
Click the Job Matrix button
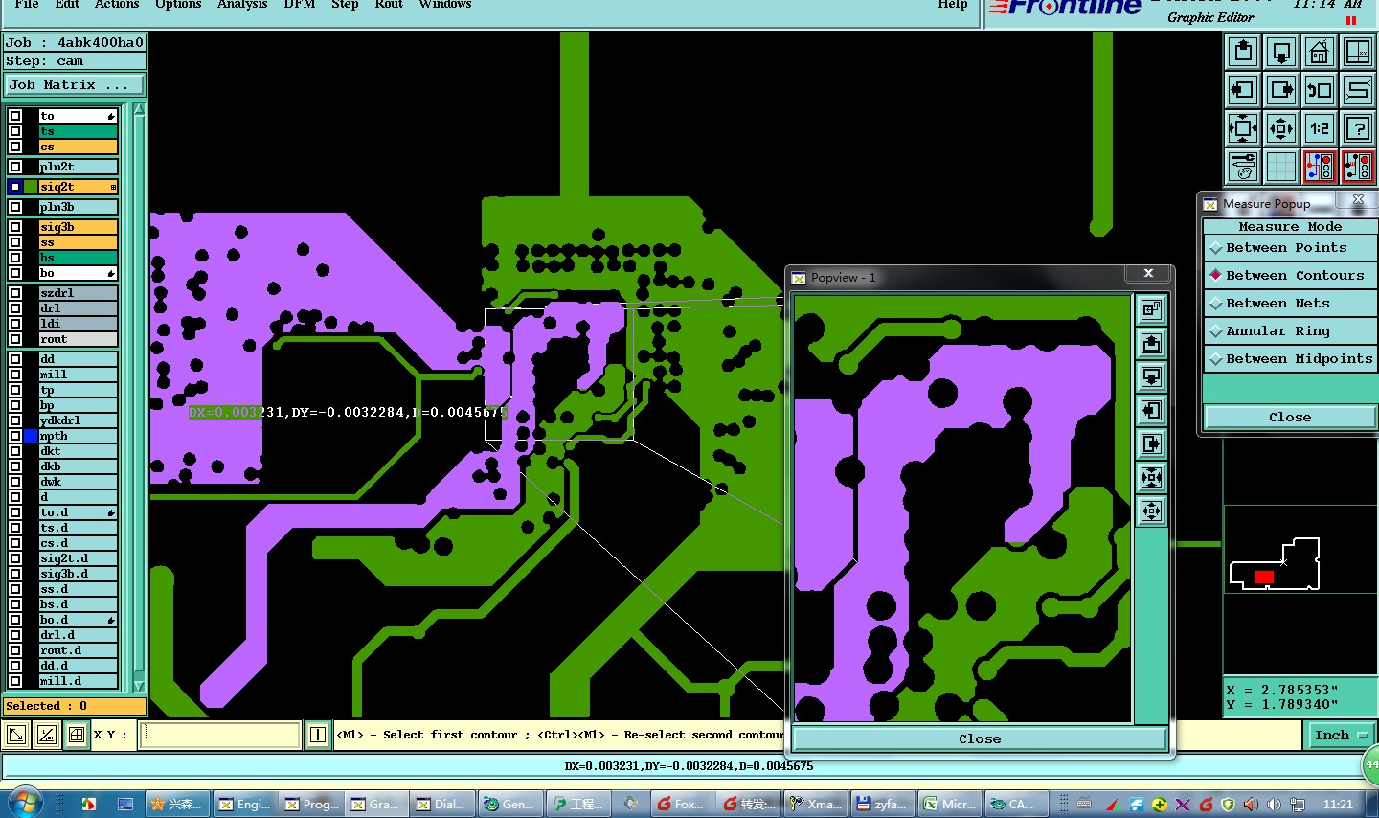(75, 85)
